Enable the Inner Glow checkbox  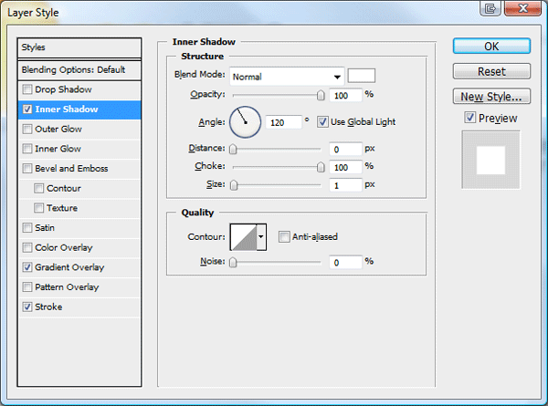click(x=27, y=149)
